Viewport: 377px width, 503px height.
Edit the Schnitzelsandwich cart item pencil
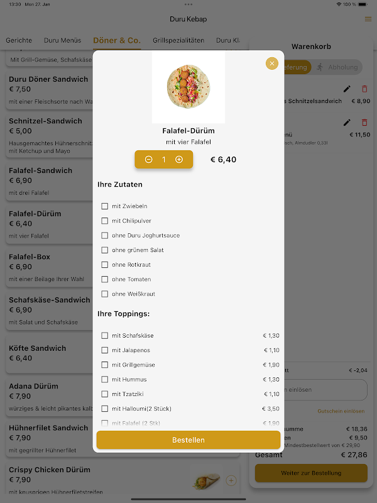(x=347, y=89)
